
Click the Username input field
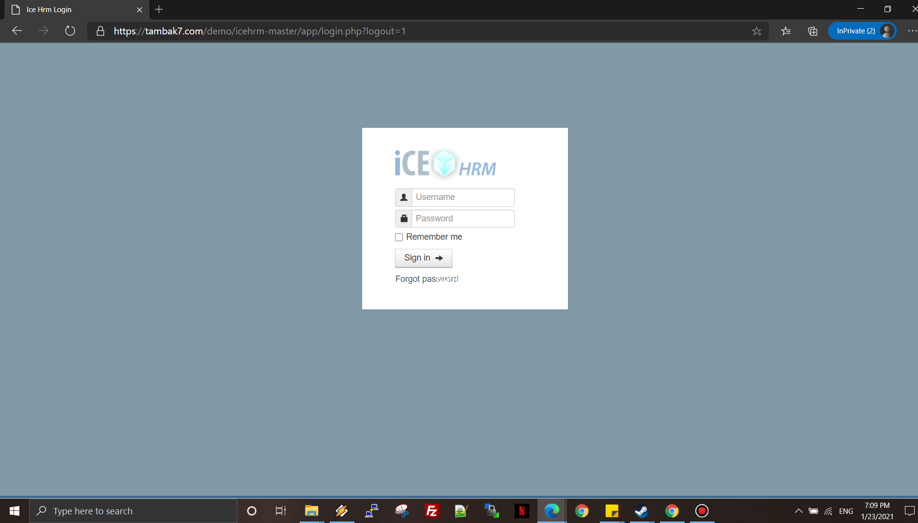(462, 198)
